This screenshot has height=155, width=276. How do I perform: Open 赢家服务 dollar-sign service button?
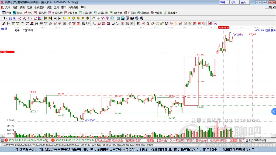(171, 13)
